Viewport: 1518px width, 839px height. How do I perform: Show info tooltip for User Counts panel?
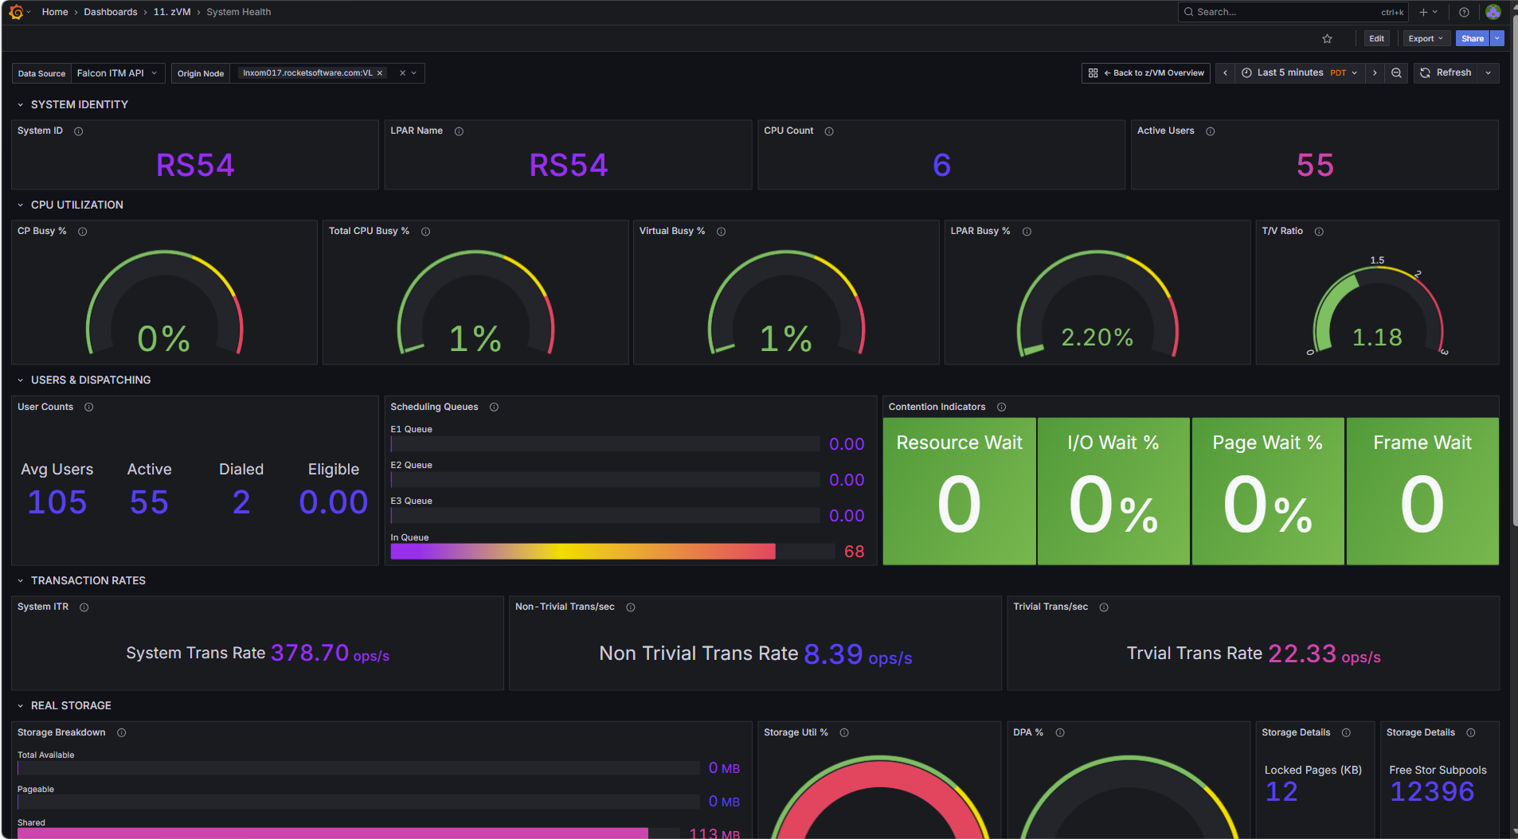coord(89,407)
